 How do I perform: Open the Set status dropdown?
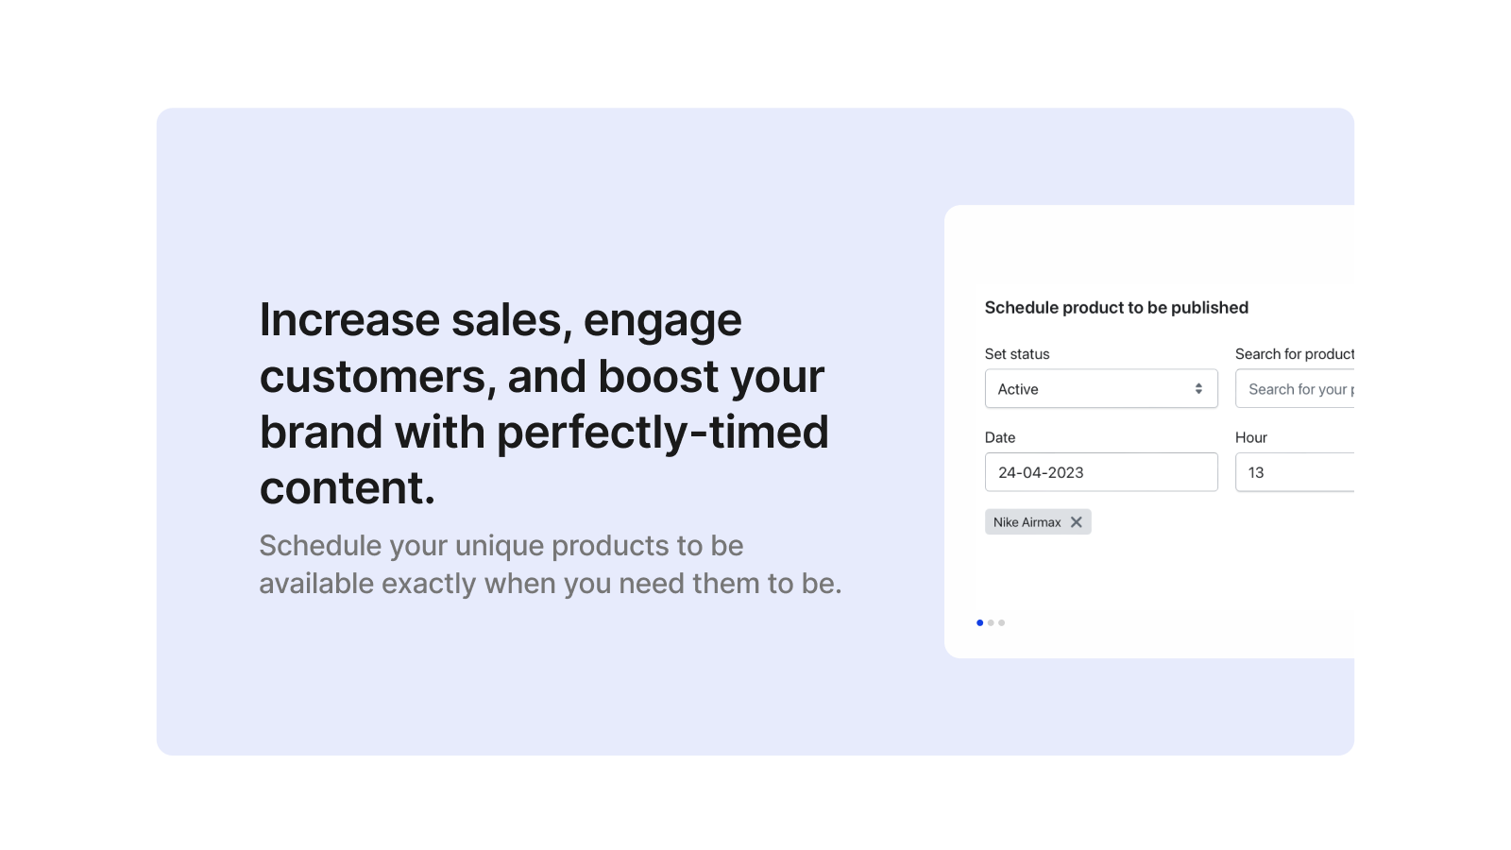[x=1100, y=389]
